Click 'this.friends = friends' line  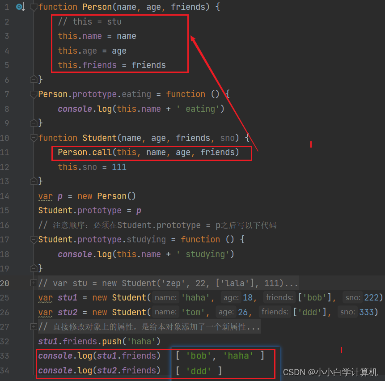click(112, 65)
